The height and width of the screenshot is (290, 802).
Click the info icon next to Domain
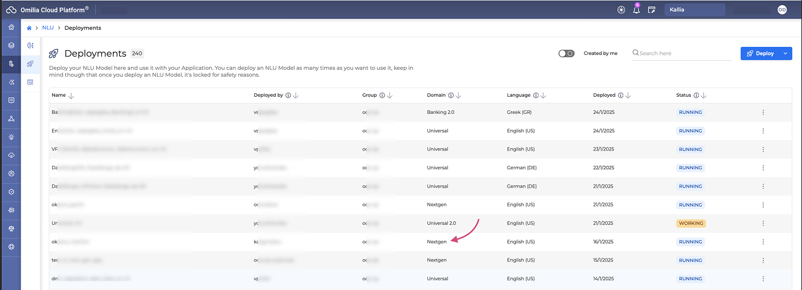pos(451,96)
